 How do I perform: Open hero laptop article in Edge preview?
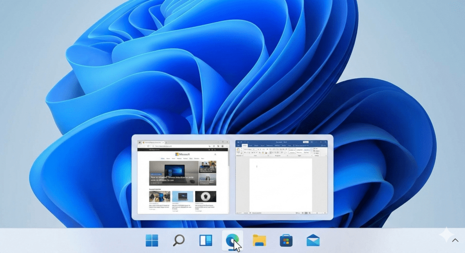173,173
